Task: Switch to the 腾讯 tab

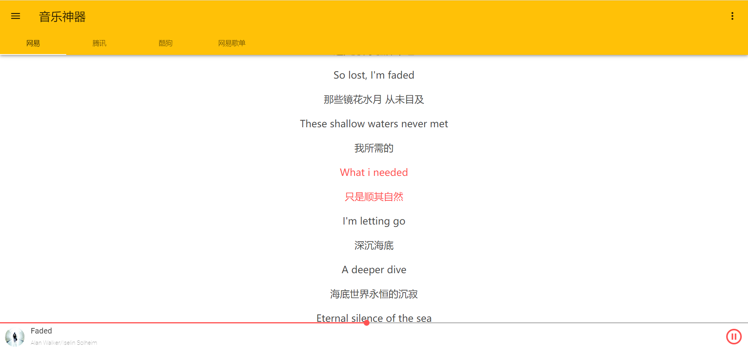Action: [99, 43]
